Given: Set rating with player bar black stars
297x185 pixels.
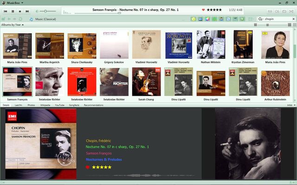Looking at the screenshot, I should 214,10.
